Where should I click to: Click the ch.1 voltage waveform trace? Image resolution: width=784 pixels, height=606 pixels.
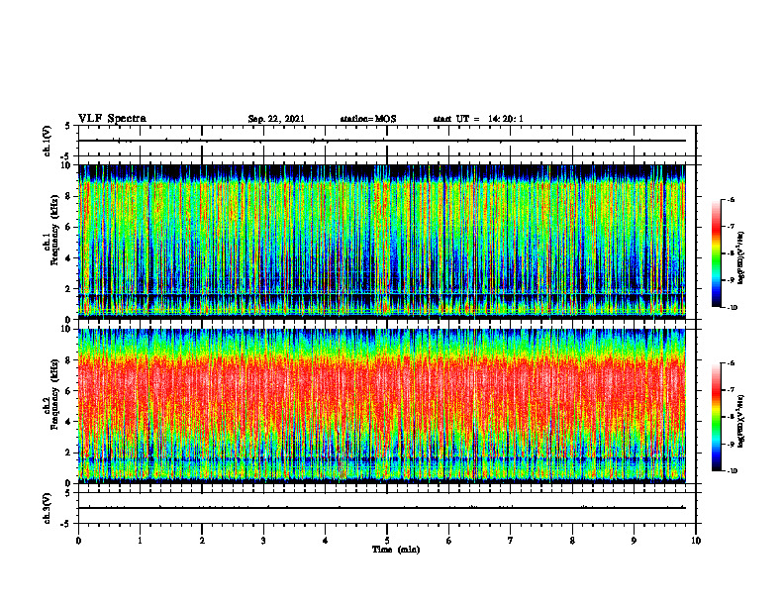[382, 141]
